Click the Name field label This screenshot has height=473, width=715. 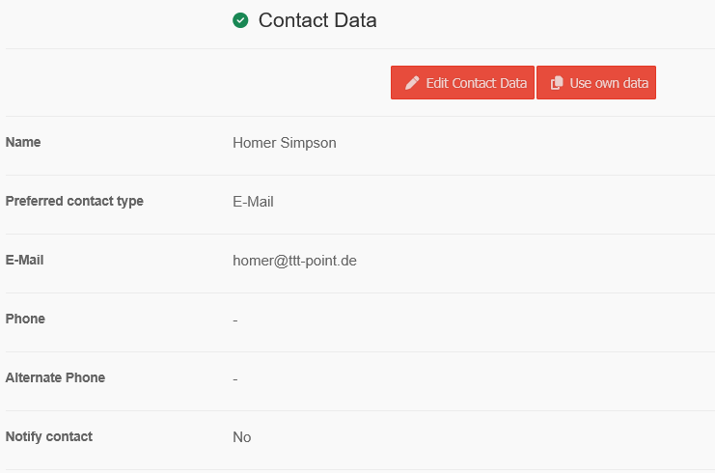[x=23, y=143]
